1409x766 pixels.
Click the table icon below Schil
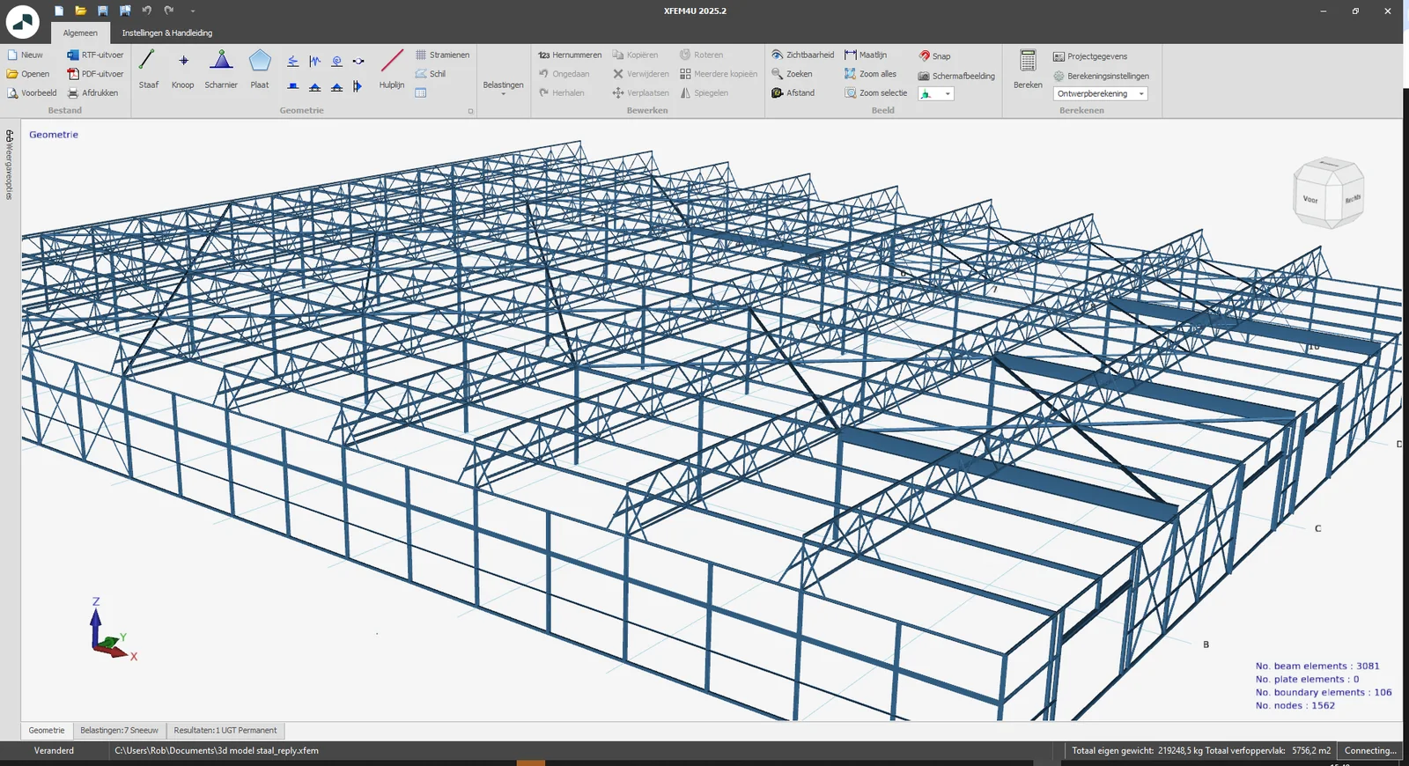tap(421, 92)
